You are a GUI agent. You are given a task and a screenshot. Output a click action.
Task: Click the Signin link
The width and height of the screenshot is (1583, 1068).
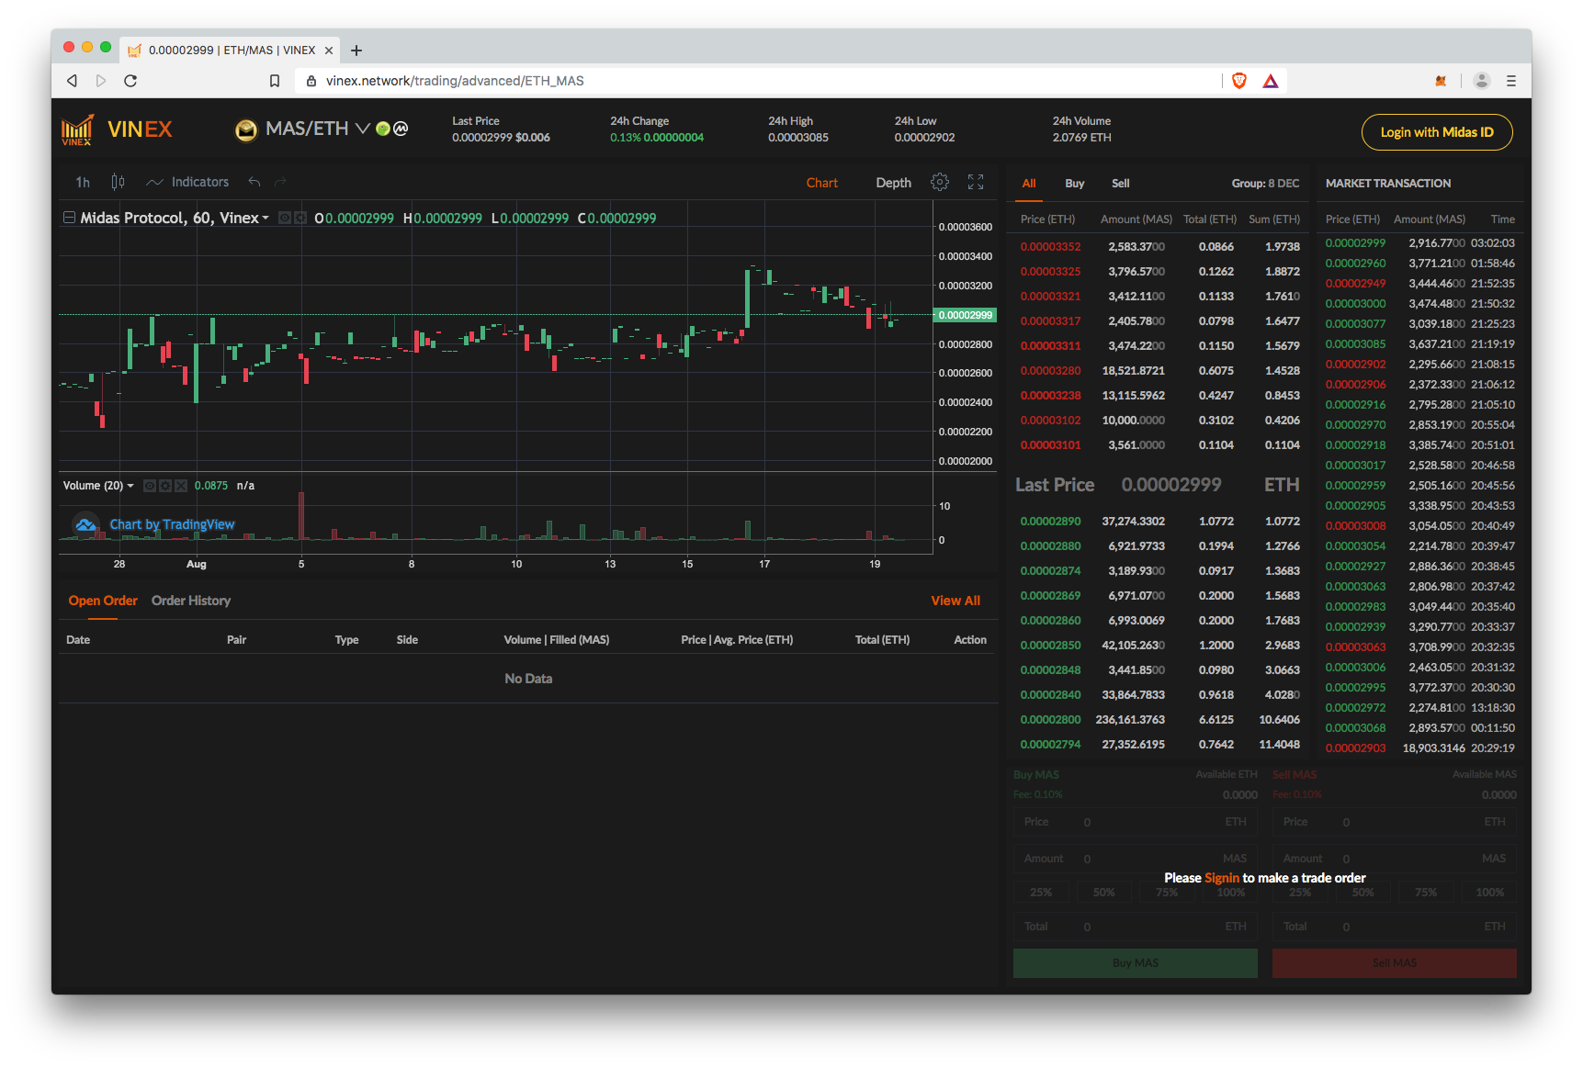1221,878
